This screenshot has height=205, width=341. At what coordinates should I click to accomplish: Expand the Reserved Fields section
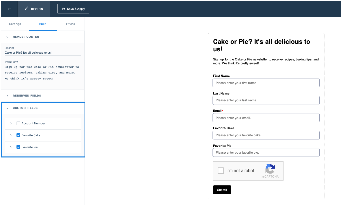point(7,96)
